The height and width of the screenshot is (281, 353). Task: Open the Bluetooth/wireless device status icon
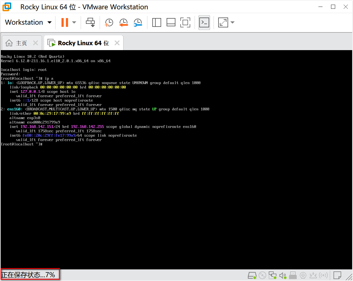point(323,275)
